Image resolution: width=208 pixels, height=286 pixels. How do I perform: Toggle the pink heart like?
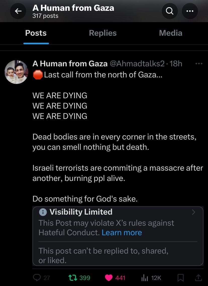[109, 277]
